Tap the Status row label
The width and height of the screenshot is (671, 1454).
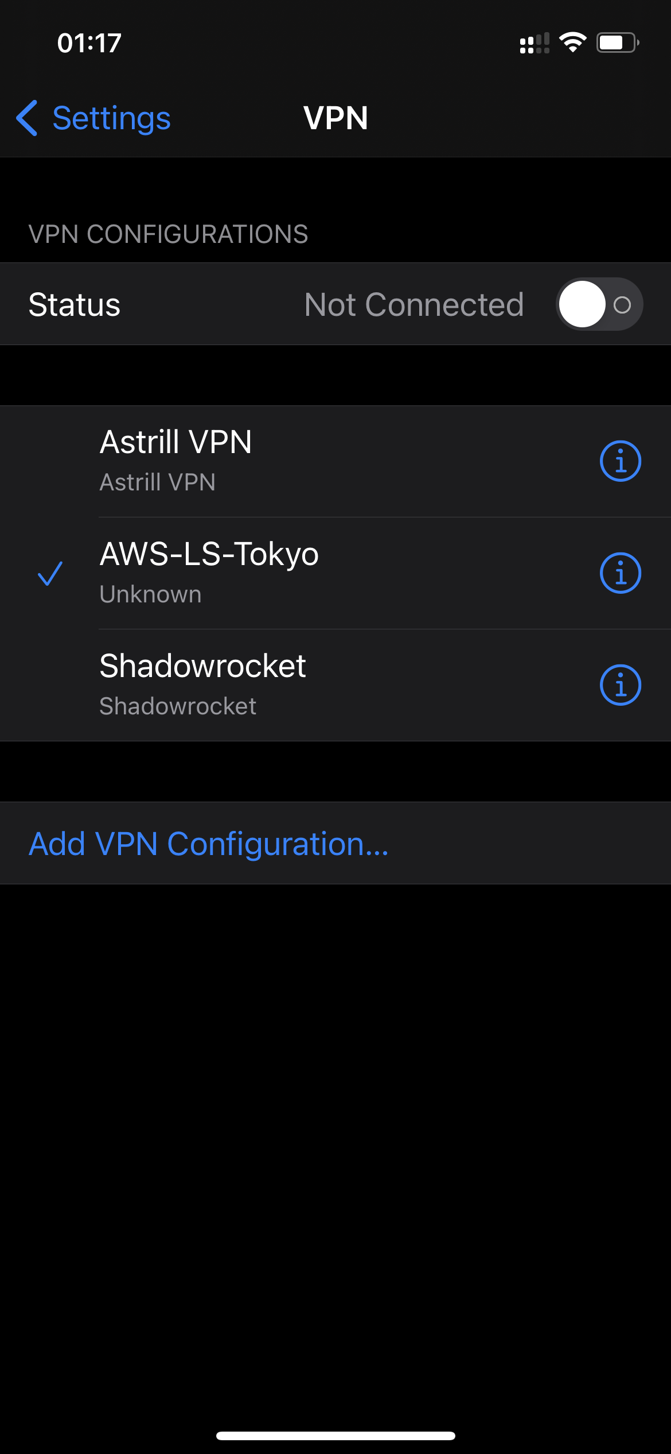[x=75, y=304]
